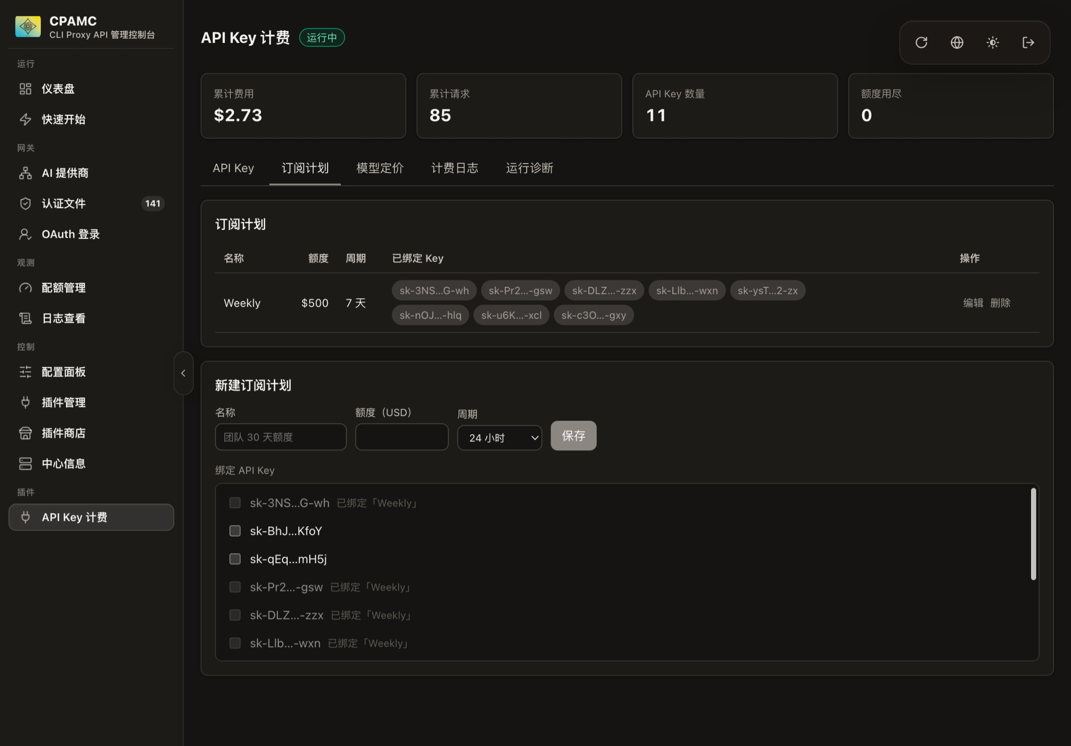Screen dimensions: 1071x746
Task: Collapse the sidebar with chevron handle
Action: pos(183,373)
